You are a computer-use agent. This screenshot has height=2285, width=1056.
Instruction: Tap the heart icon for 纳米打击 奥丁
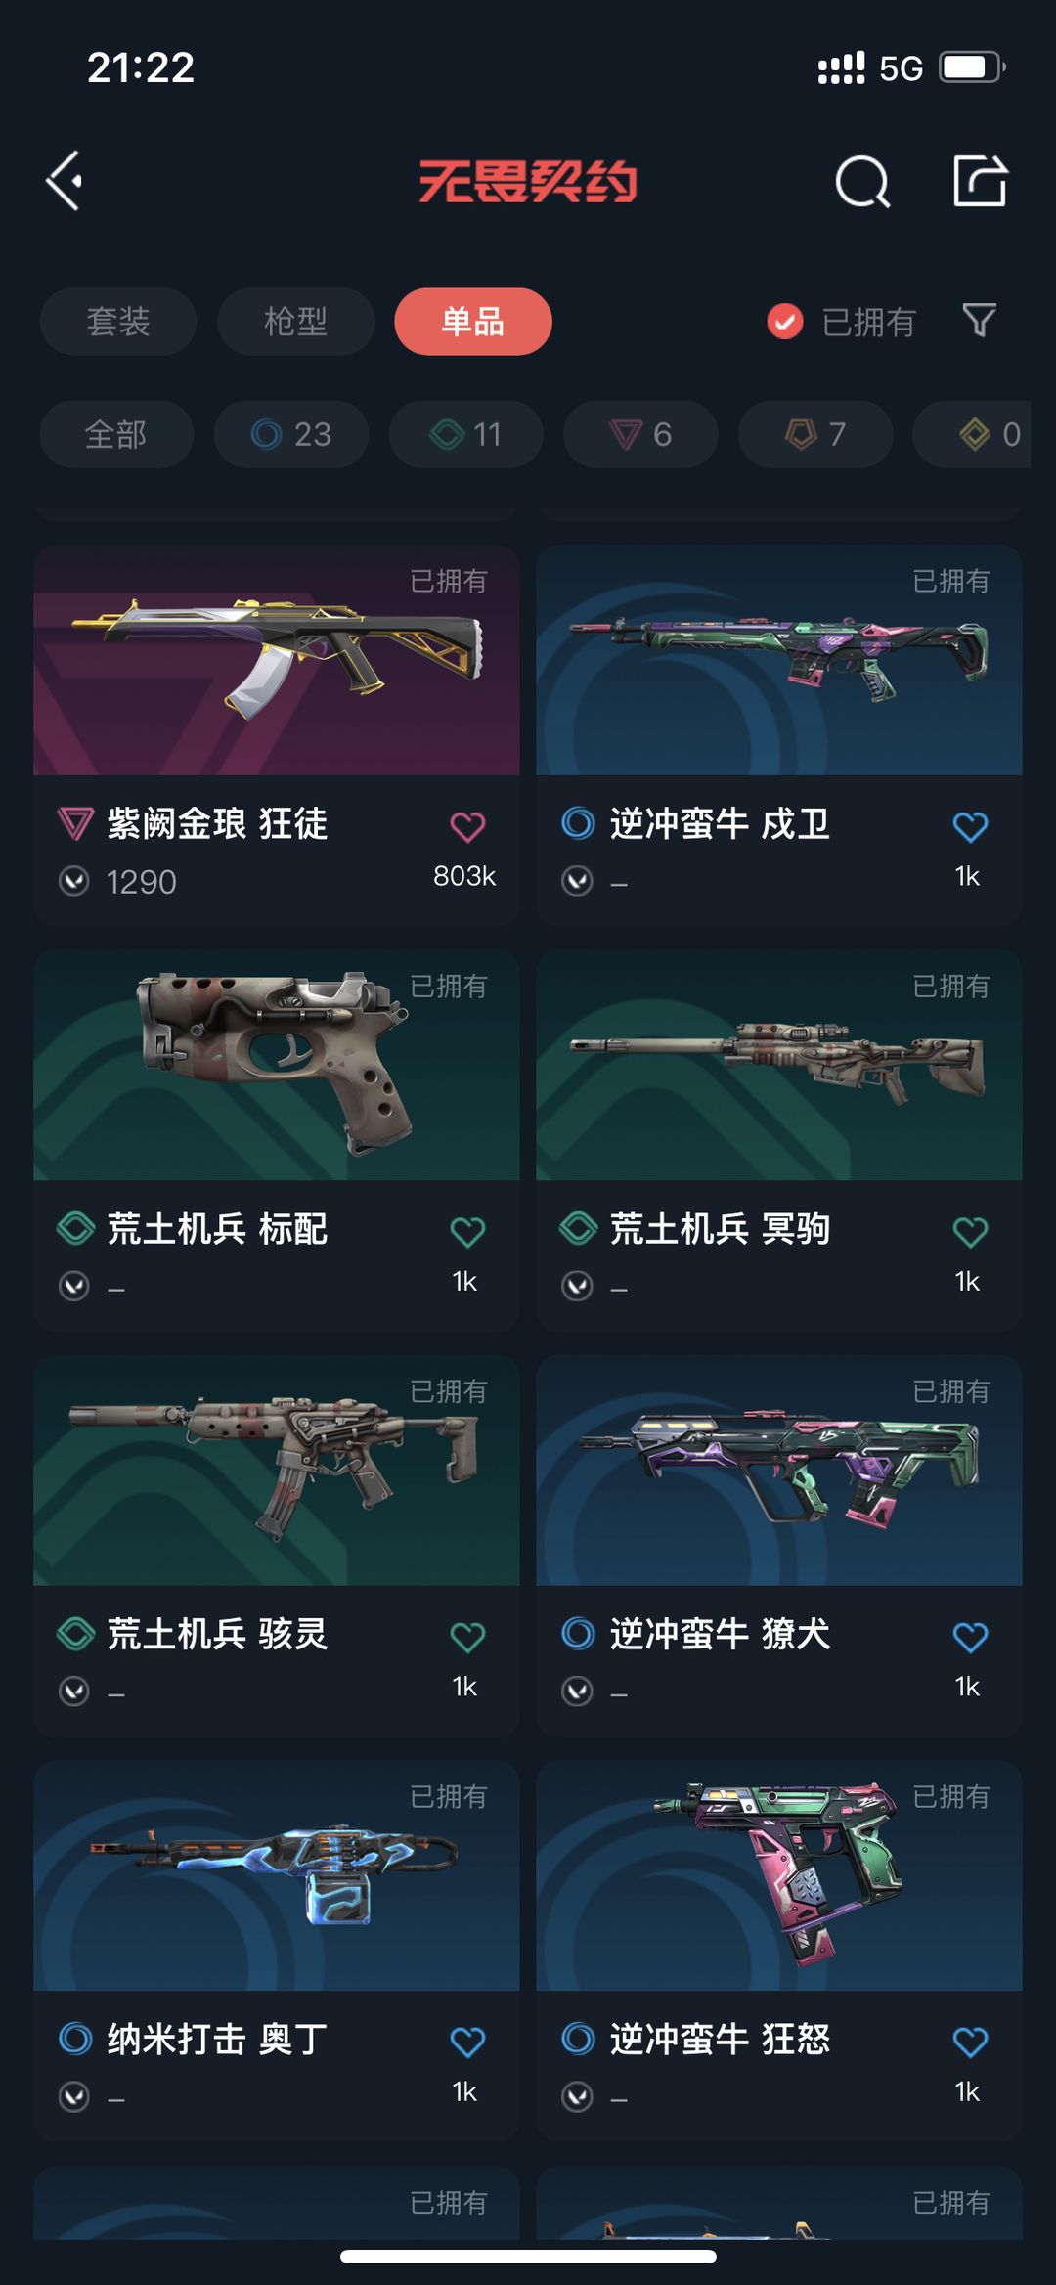click(467, 2042)
